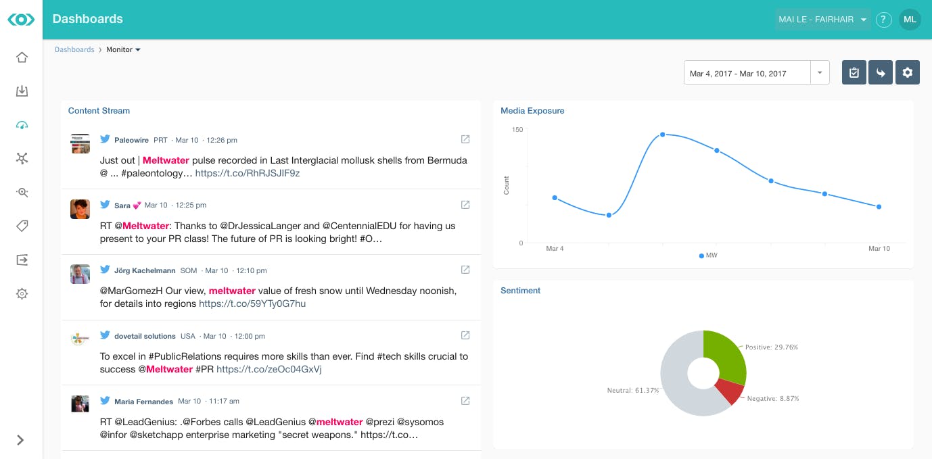This screenshot has height=459, width=932.
Task: Click the clipboard report button
Action: [854, 73]
